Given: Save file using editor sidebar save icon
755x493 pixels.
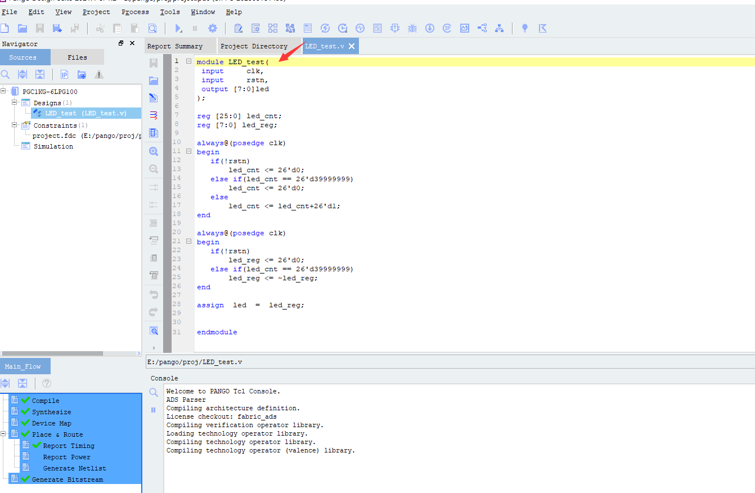Looking at the screenshot, I should (154, 63).
